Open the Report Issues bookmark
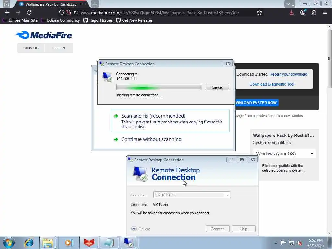Image resolution: width=332 pixels, height=249 pixels. coord(98,20)
